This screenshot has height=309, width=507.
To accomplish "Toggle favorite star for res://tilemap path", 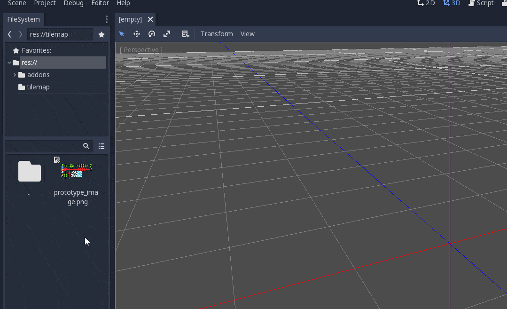I will pos(101,34).
